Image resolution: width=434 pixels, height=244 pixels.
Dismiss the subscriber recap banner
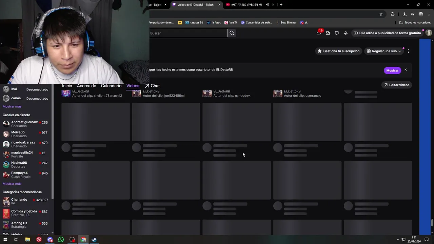coord(406,70)
